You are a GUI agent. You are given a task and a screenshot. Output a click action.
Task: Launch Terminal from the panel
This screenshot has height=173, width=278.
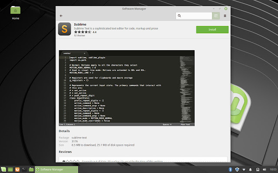(x=24, y=170)
